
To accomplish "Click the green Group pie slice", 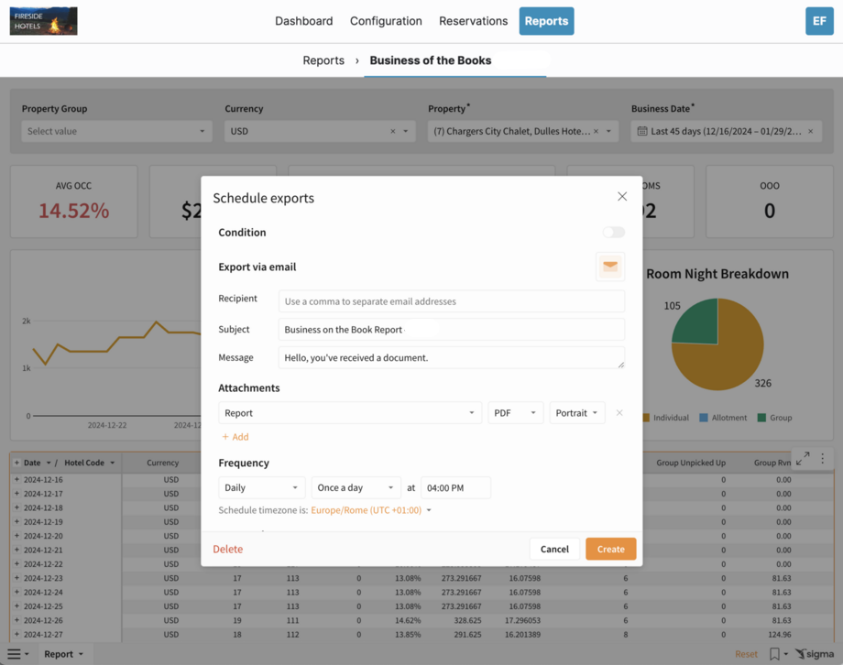I will click(x=699, y=323).
